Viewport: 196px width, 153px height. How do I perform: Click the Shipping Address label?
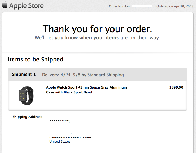[27, 117]
